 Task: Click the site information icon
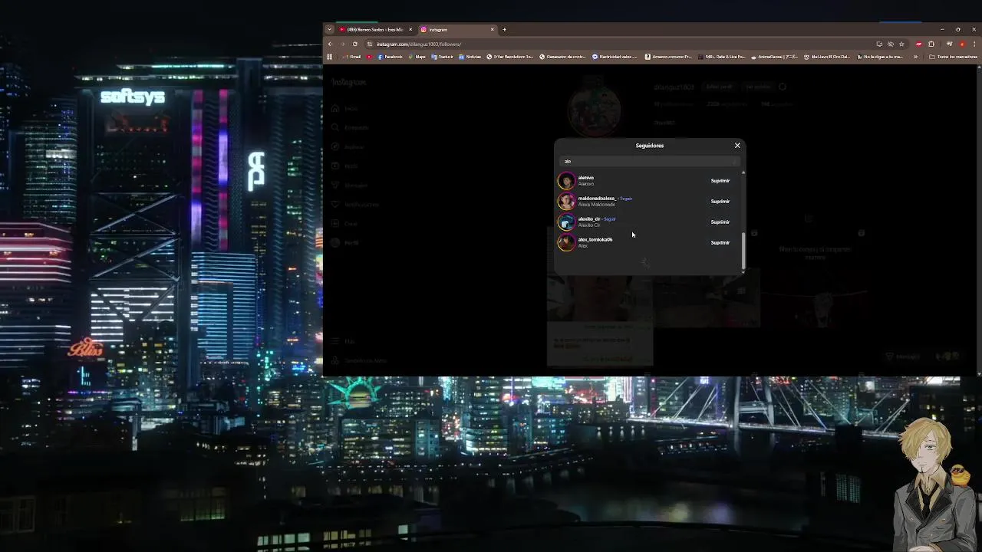(369, 44)
